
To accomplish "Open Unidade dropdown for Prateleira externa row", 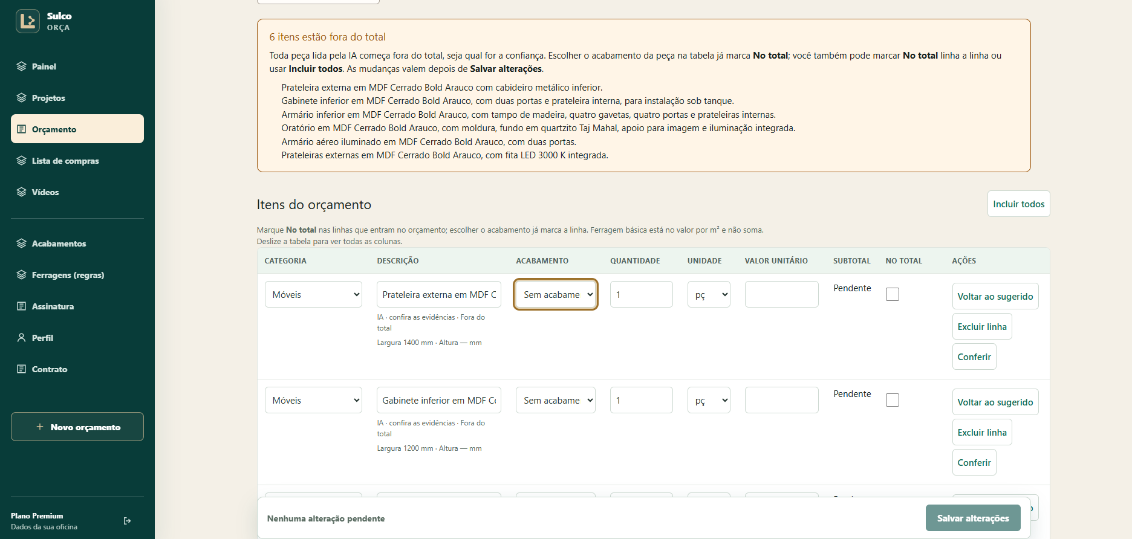I will pos(709,294).
